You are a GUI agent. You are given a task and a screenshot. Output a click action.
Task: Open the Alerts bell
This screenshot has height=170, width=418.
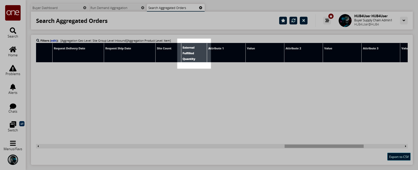point(13,89)
